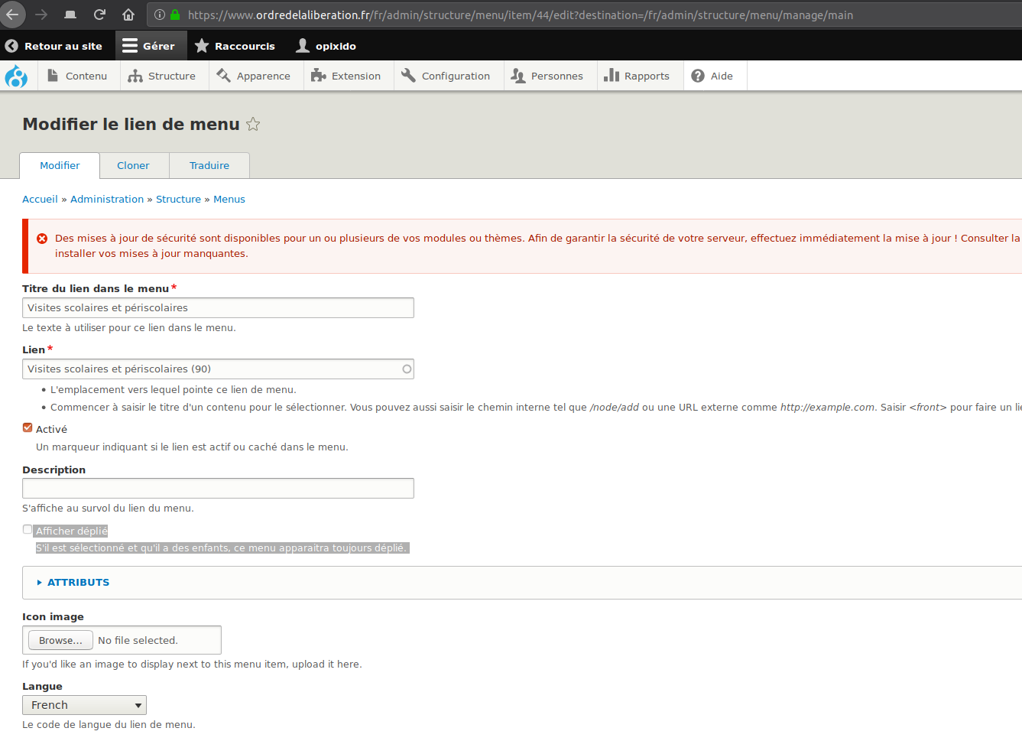Star this page as a shortcut
The height and width of the screenshot is (741, 1022).
click(253, 124)
